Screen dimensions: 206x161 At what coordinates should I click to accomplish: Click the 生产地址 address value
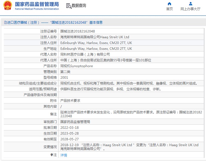coord(96,49)
